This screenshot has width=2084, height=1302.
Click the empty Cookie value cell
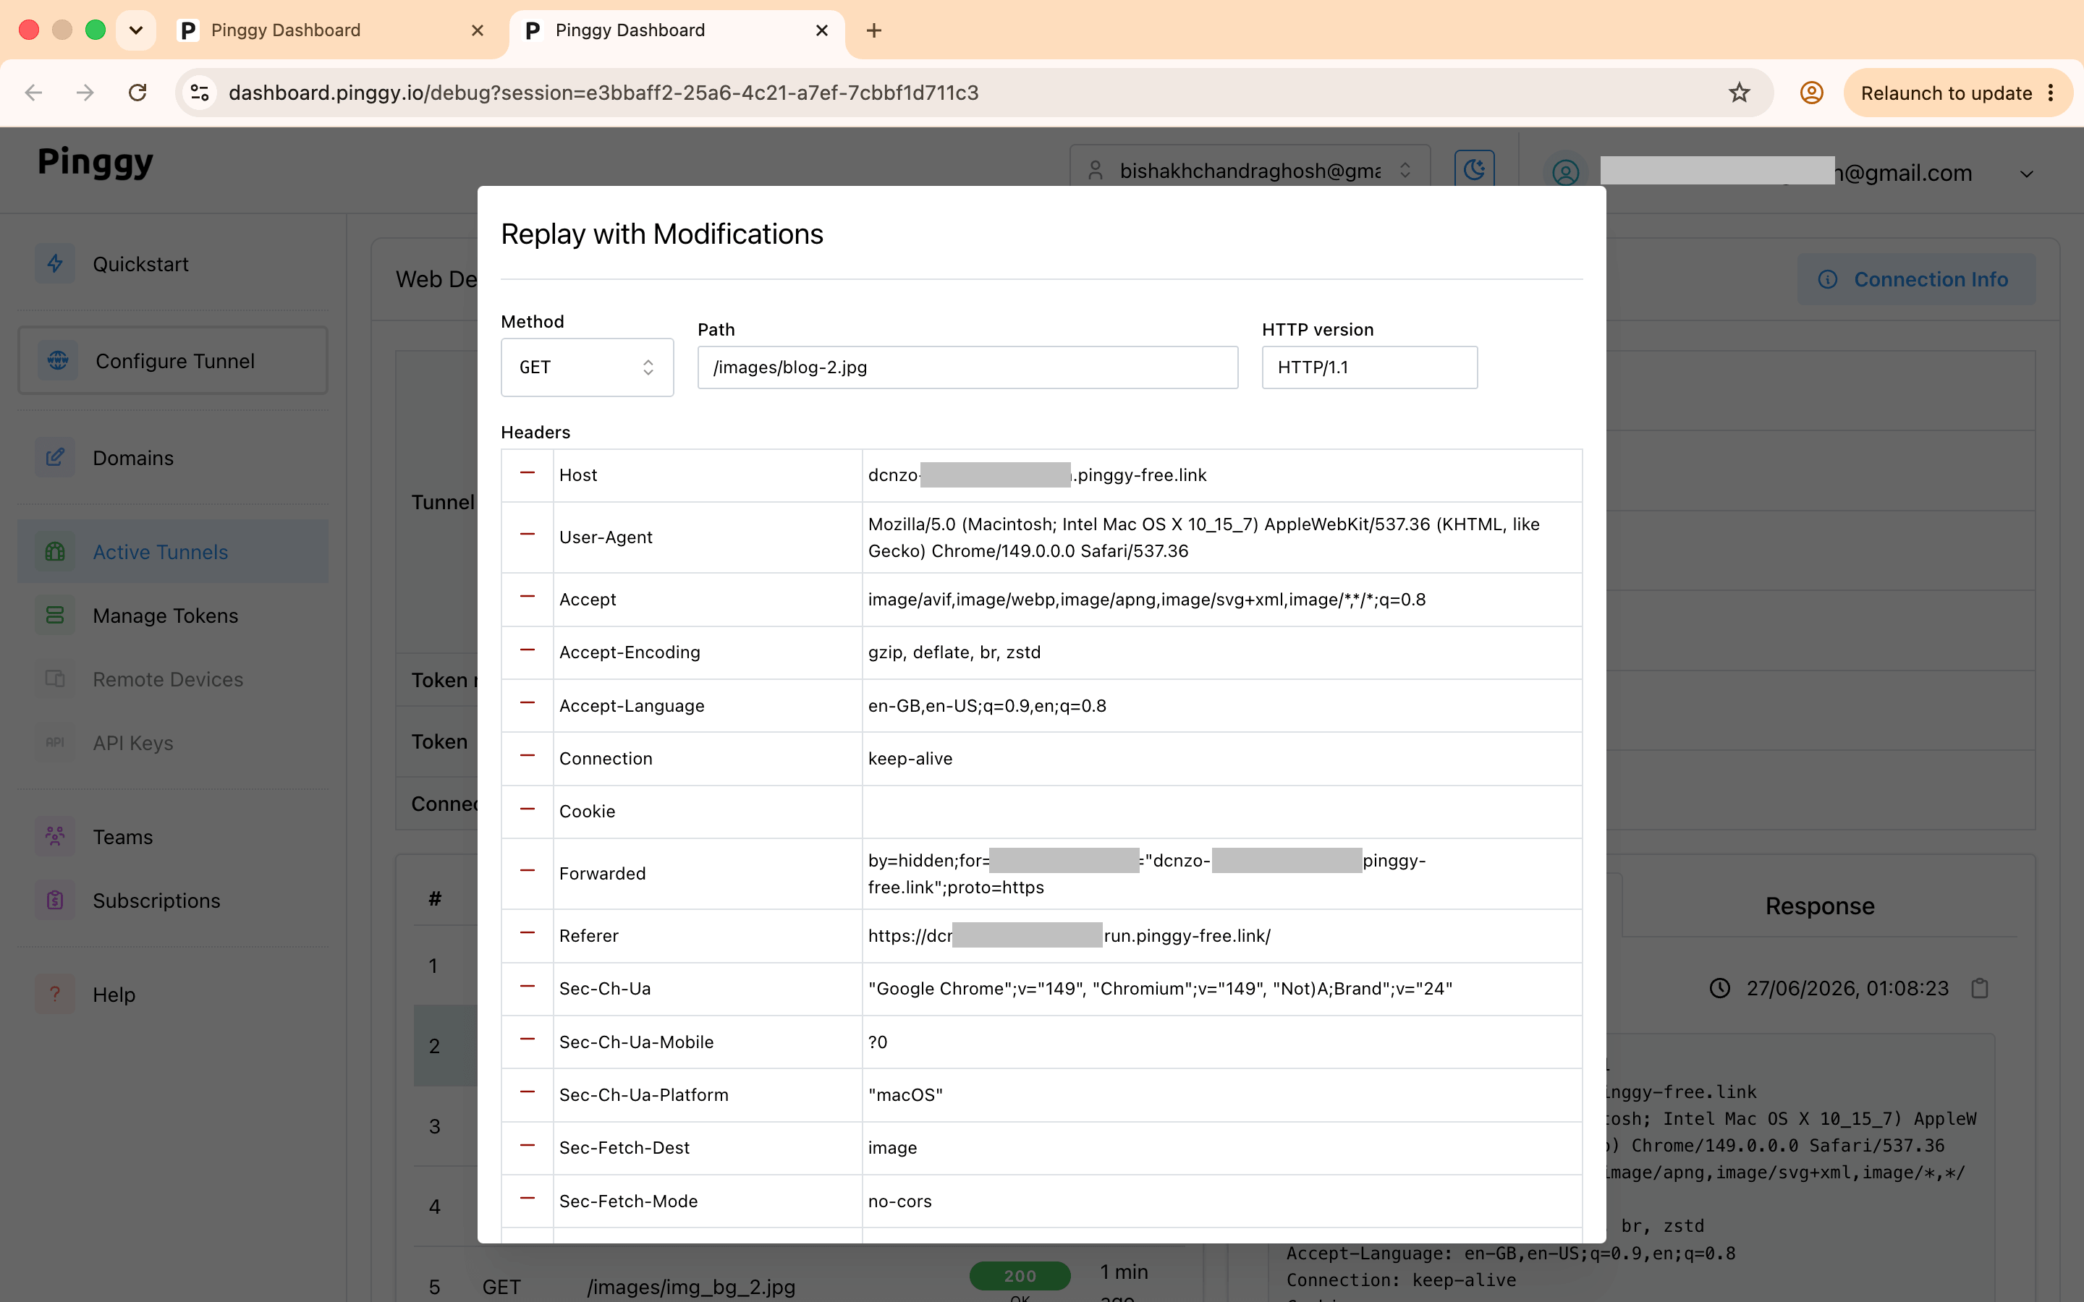click(x=1221, y=811)
